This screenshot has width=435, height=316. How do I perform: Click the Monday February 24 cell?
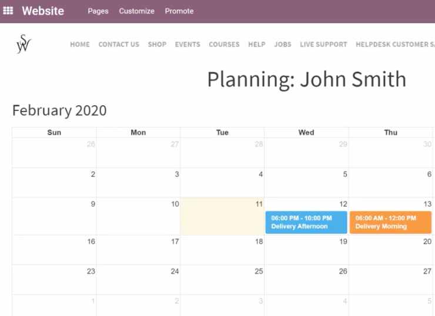pyautogui.click(x=138, y=280)
